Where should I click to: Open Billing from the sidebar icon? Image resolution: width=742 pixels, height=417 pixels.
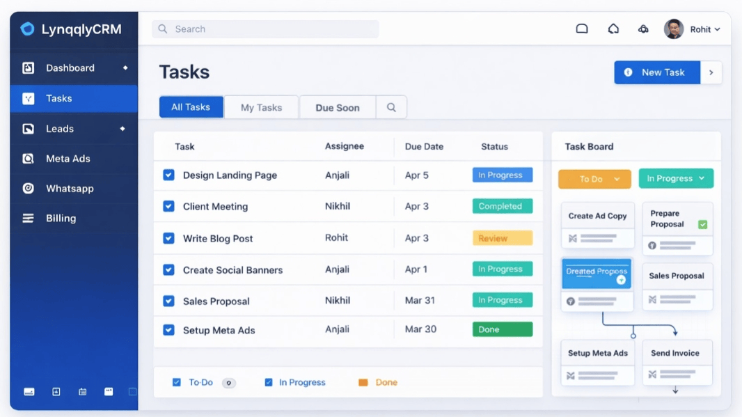click(x=28, y=219)
